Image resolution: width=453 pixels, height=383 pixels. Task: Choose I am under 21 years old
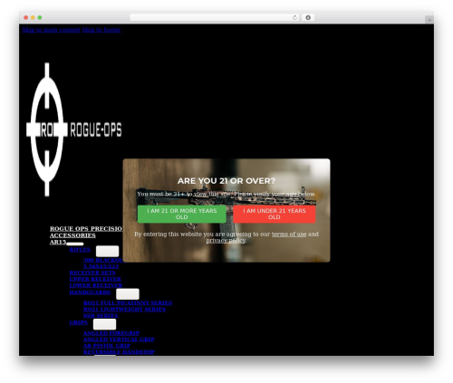pyautogui.click(x=275, y=214)
